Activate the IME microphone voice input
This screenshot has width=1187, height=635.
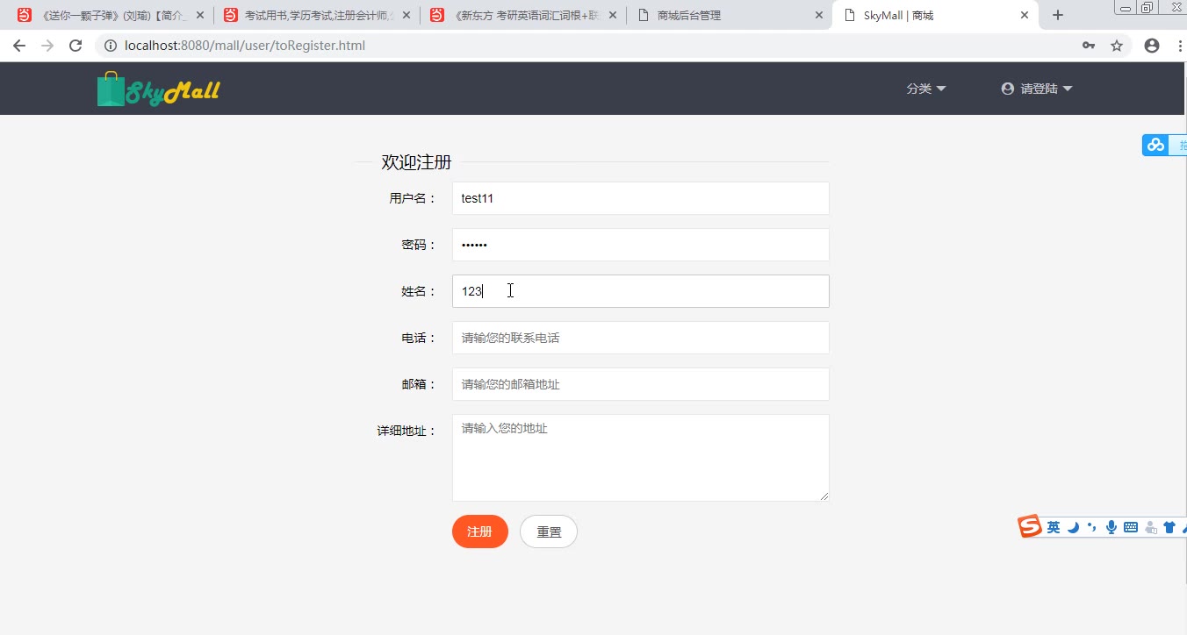[x=1111, y=527]
